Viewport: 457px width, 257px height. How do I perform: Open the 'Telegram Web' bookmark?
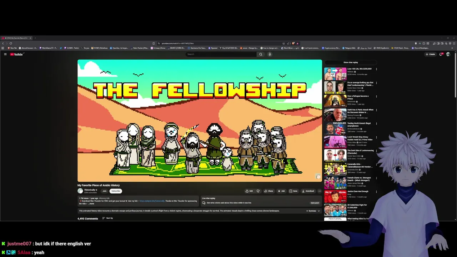point(349,48)
